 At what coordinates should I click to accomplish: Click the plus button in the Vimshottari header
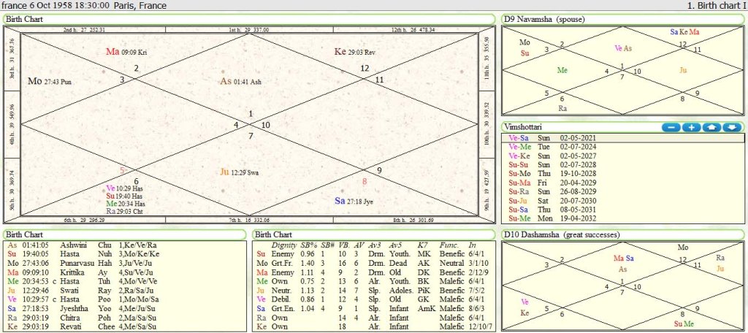(x=691, y=127)
